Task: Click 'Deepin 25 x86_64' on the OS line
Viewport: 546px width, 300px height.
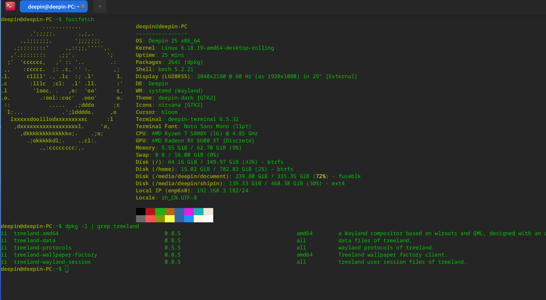Action: pos(174,41)
